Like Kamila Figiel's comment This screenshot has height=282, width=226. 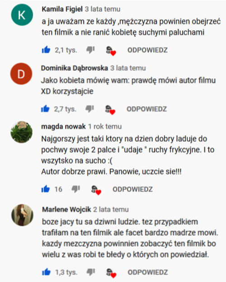46,50
